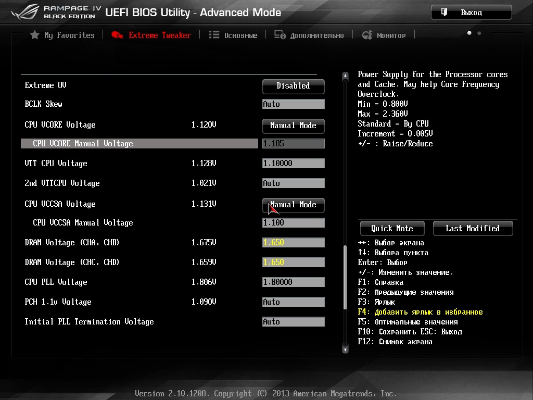The image size is (533, 400).
Task: Open the Quick Note button
Action: [392, 228]
